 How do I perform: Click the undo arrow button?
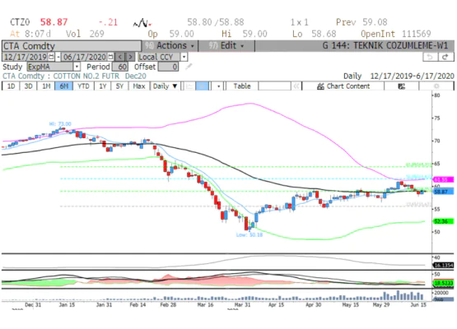point(430,57)
